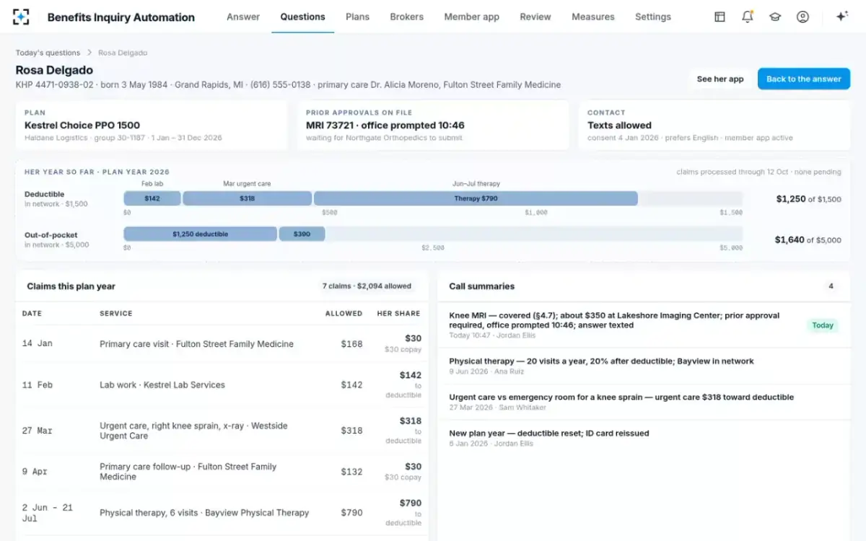Open the user account icon
The width and height of the screenshot is (866, 541).
802,17
